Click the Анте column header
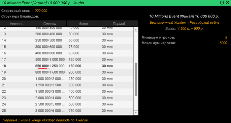 (x=83, y=24)
